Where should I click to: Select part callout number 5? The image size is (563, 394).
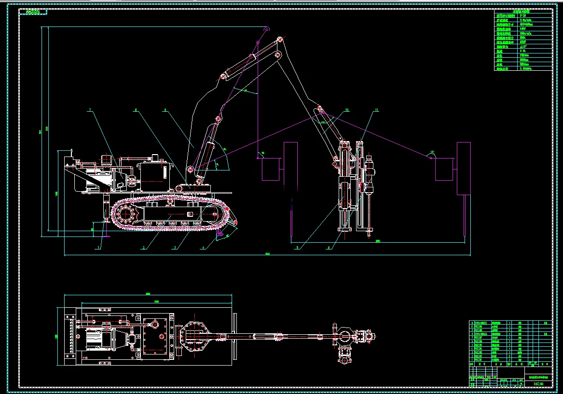[x=297, y=248]
